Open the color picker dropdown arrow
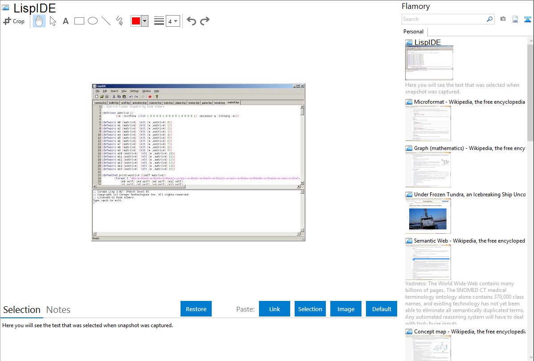This screenshot has height=361, width=534. point(144,21)
